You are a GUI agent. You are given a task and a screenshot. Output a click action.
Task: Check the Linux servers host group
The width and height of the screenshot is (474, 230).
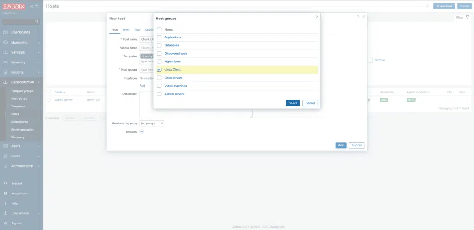tap(159, 78)
